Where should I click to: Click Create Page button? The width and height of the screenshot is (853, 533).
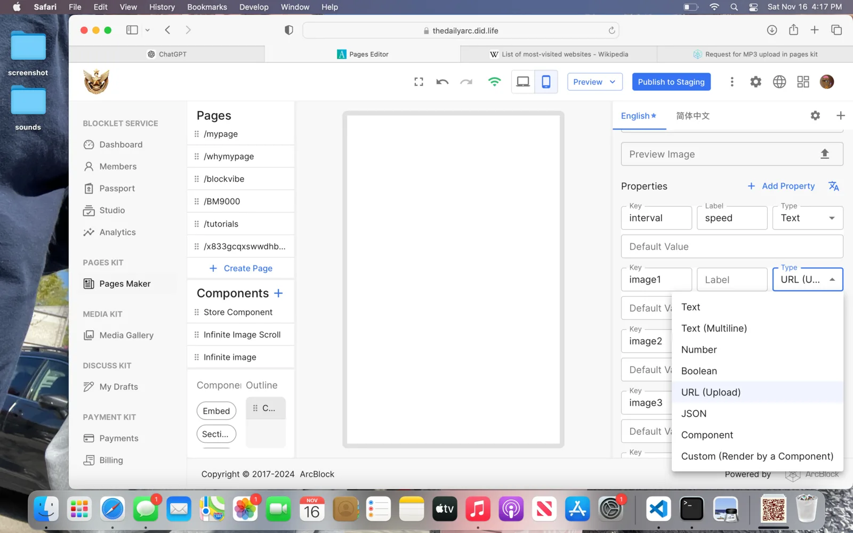pyautogui.click(x=241, y=268)
